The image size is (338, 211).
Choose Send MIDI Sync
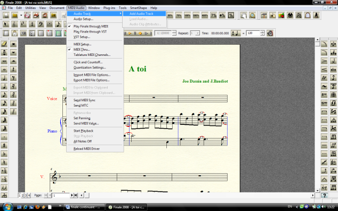tap(95, 100)
